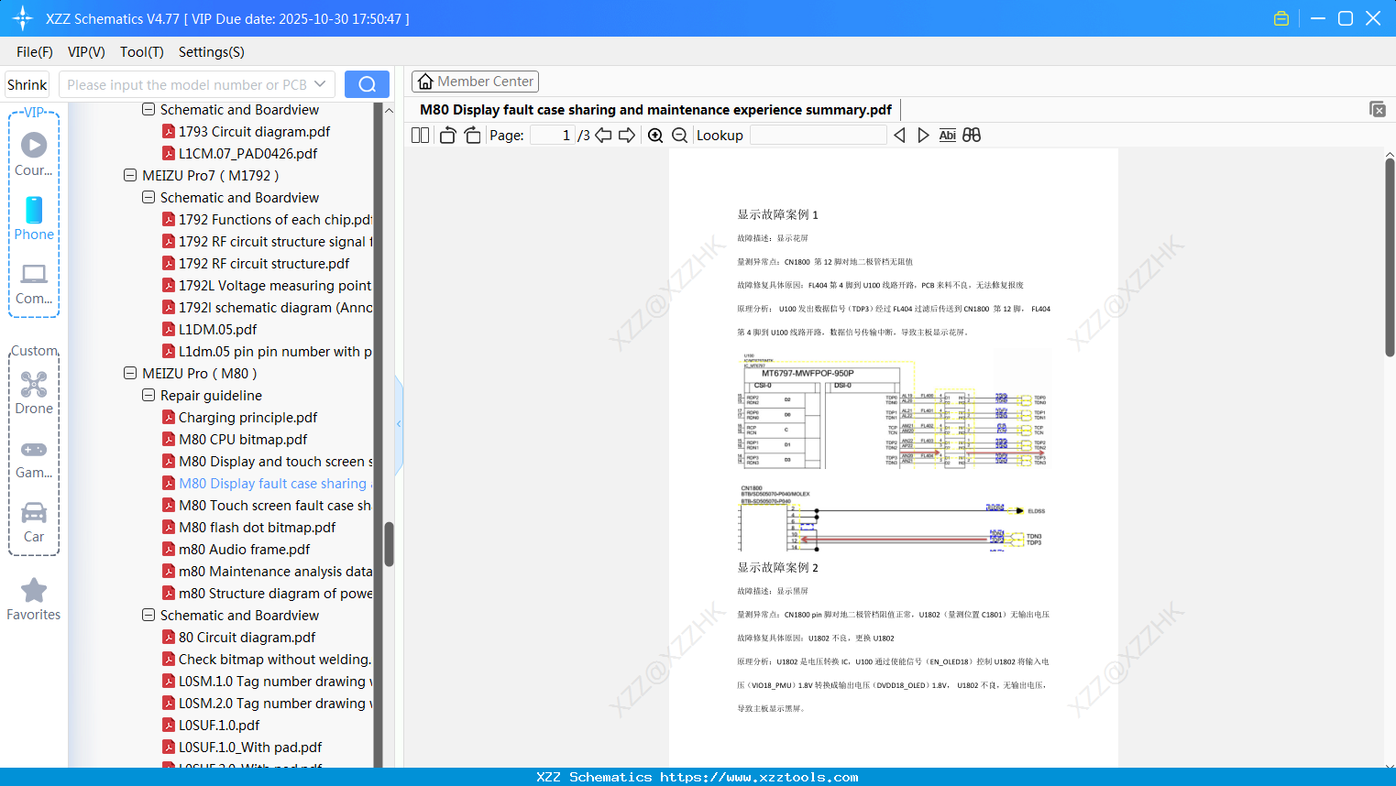Select the Phone sidebar category
This screenshot has width=1396, height=786.
click(34, 219)
